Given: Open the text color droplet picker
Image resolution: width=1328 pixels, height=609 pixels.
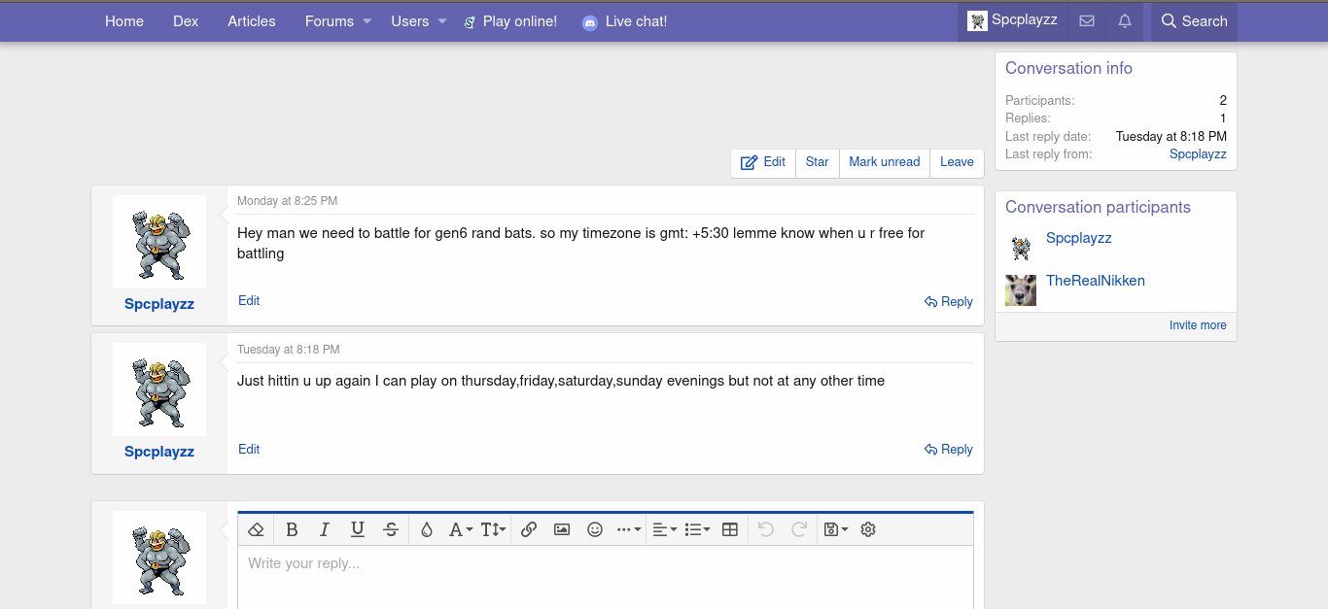Looking at the screenshot, I should click(426, 529).
